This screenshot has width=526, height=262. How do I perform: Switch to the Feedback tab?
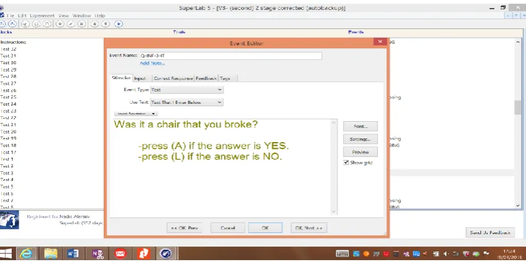click(206, 78)
